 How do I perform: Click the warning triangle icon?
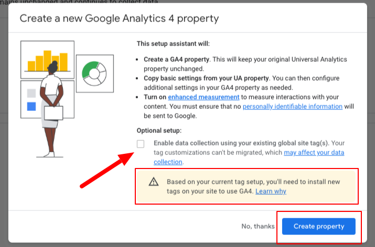coord(154,182)
